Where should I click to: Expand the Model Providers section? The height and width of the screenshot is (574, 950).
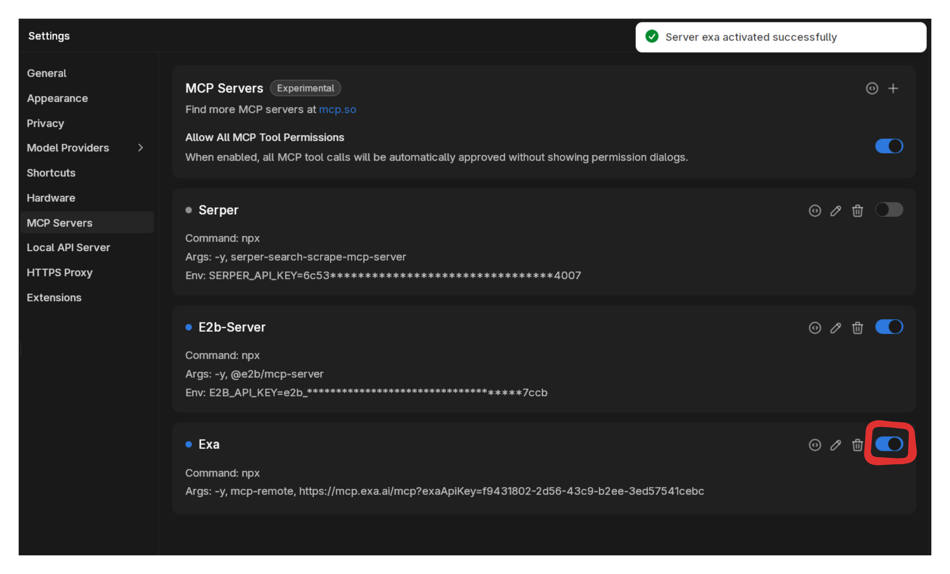pyautogui.click(x=140, y=147)
